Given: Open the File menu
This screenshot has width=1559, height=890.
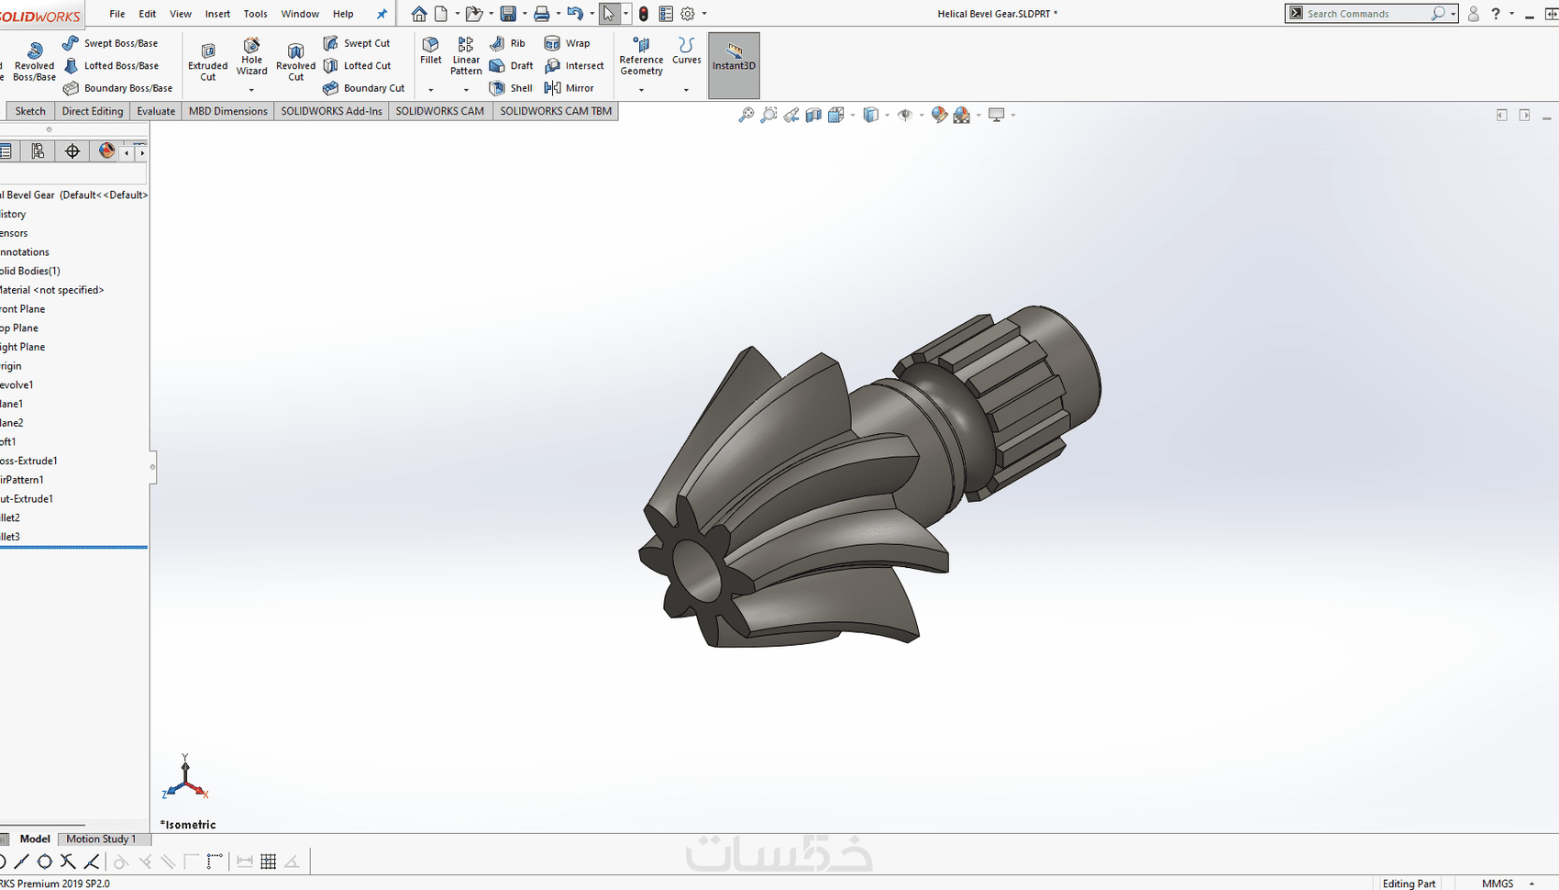Looking at the screenshot, I should (x=117, y=14).
